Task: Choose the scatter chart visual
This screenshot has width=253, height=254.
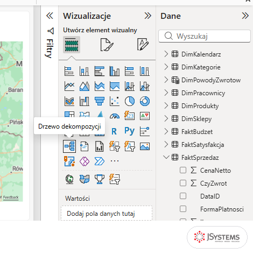Action: (x=115, y=101)
